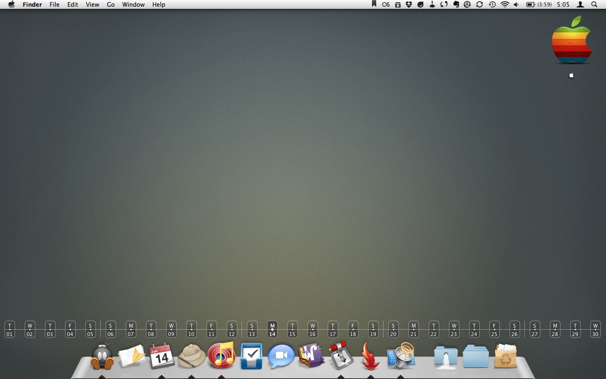Click the circular sync arrows menu bar icon
Viewport: 606px width, 379px height.
click(x=479, y=5)
